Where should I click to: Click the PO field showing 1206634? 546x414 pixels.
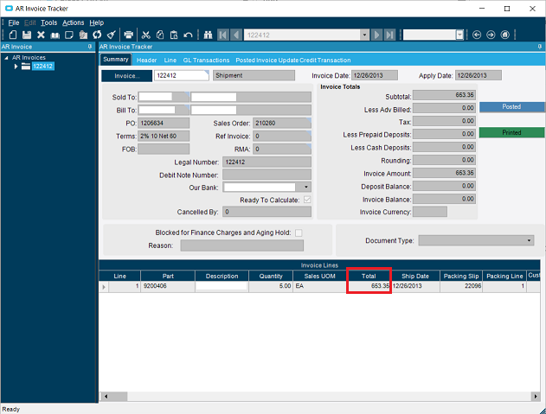[164, 123]
